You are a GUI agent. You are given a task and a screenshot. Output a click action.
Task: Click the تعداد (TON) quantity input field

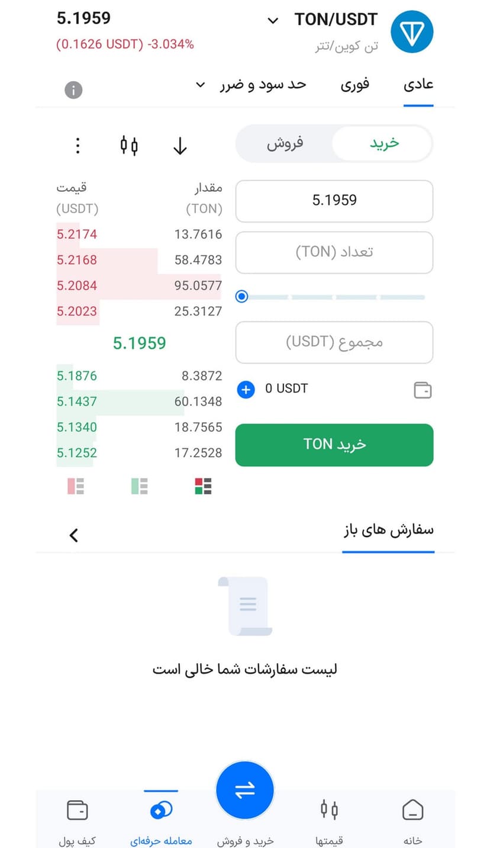click(x=334, y=252)
